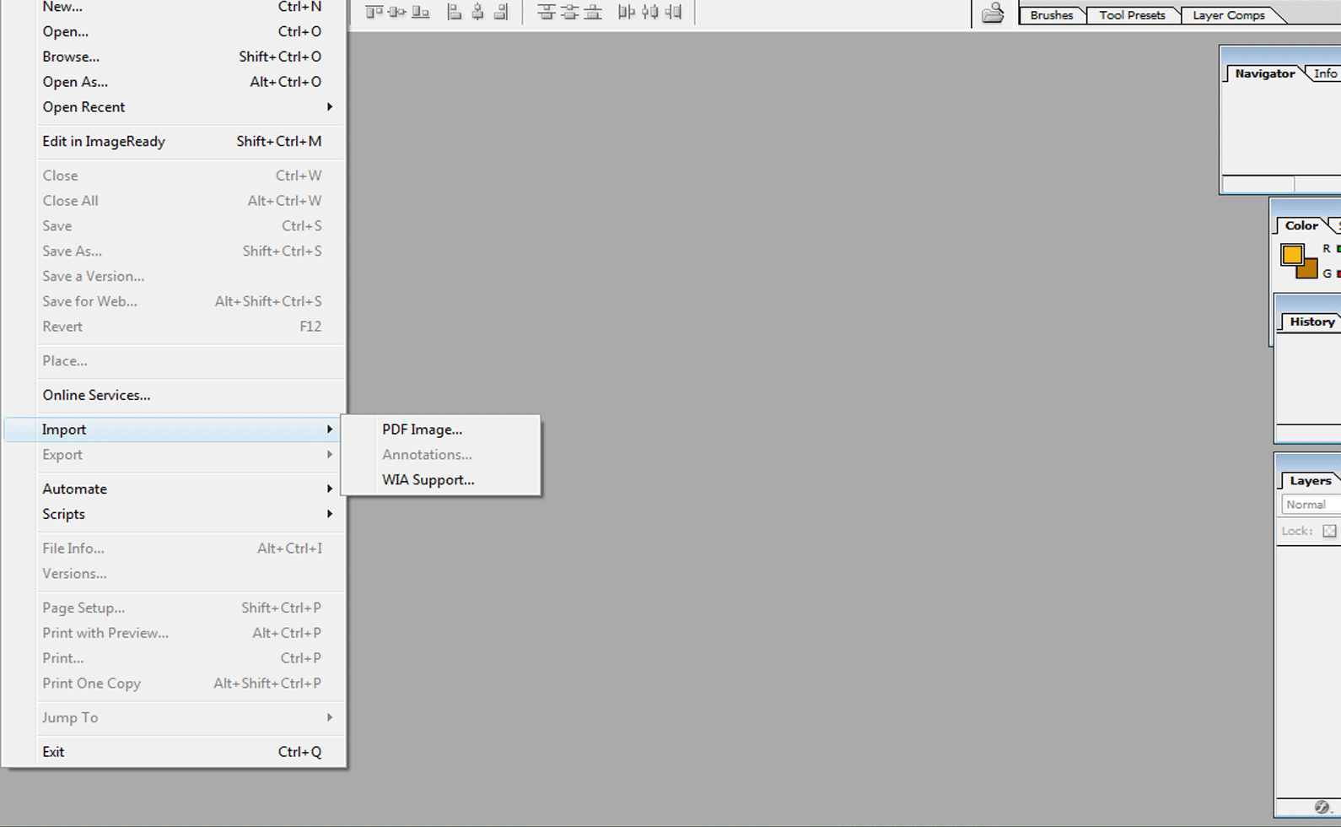Viewport: 1341px width, 827px height.
Task: Click the Align Top Edges icon
Action: tap(374, 12)
